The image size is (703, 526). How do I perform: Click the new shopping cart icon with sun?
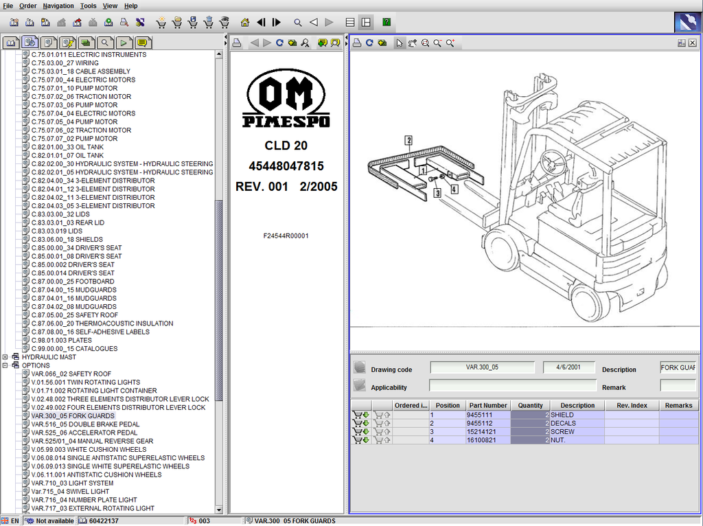pyautogui.click(x=161, y=23)
